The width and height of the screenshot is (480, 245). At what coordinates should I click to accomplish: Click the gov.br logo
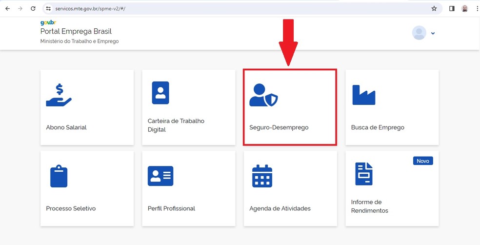48,23
